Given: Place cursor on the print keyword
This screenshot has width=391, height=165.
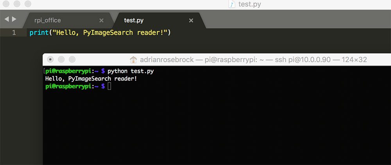Looking at the screenshot, I should point(39,33).
